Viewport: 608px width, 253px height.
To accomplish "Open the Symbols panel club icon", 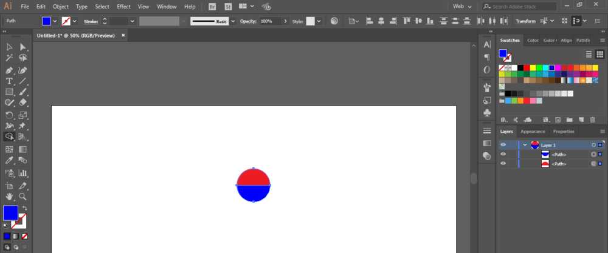I will click(487, 113).
